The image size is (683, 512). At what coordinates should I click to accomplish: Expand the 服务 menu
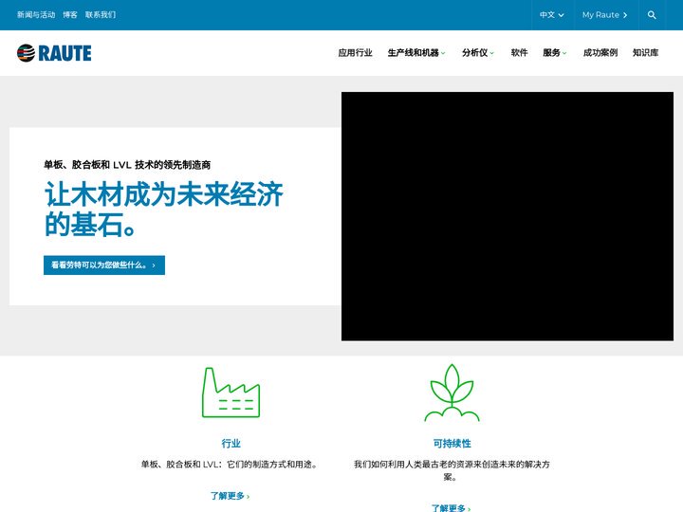click(x=555, y=53)
